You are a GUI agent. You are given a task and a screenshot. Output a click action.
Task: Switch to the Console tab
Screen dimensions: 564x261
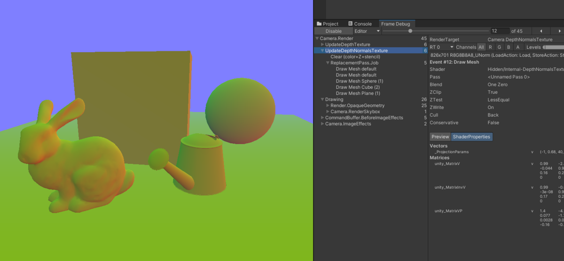360,24
